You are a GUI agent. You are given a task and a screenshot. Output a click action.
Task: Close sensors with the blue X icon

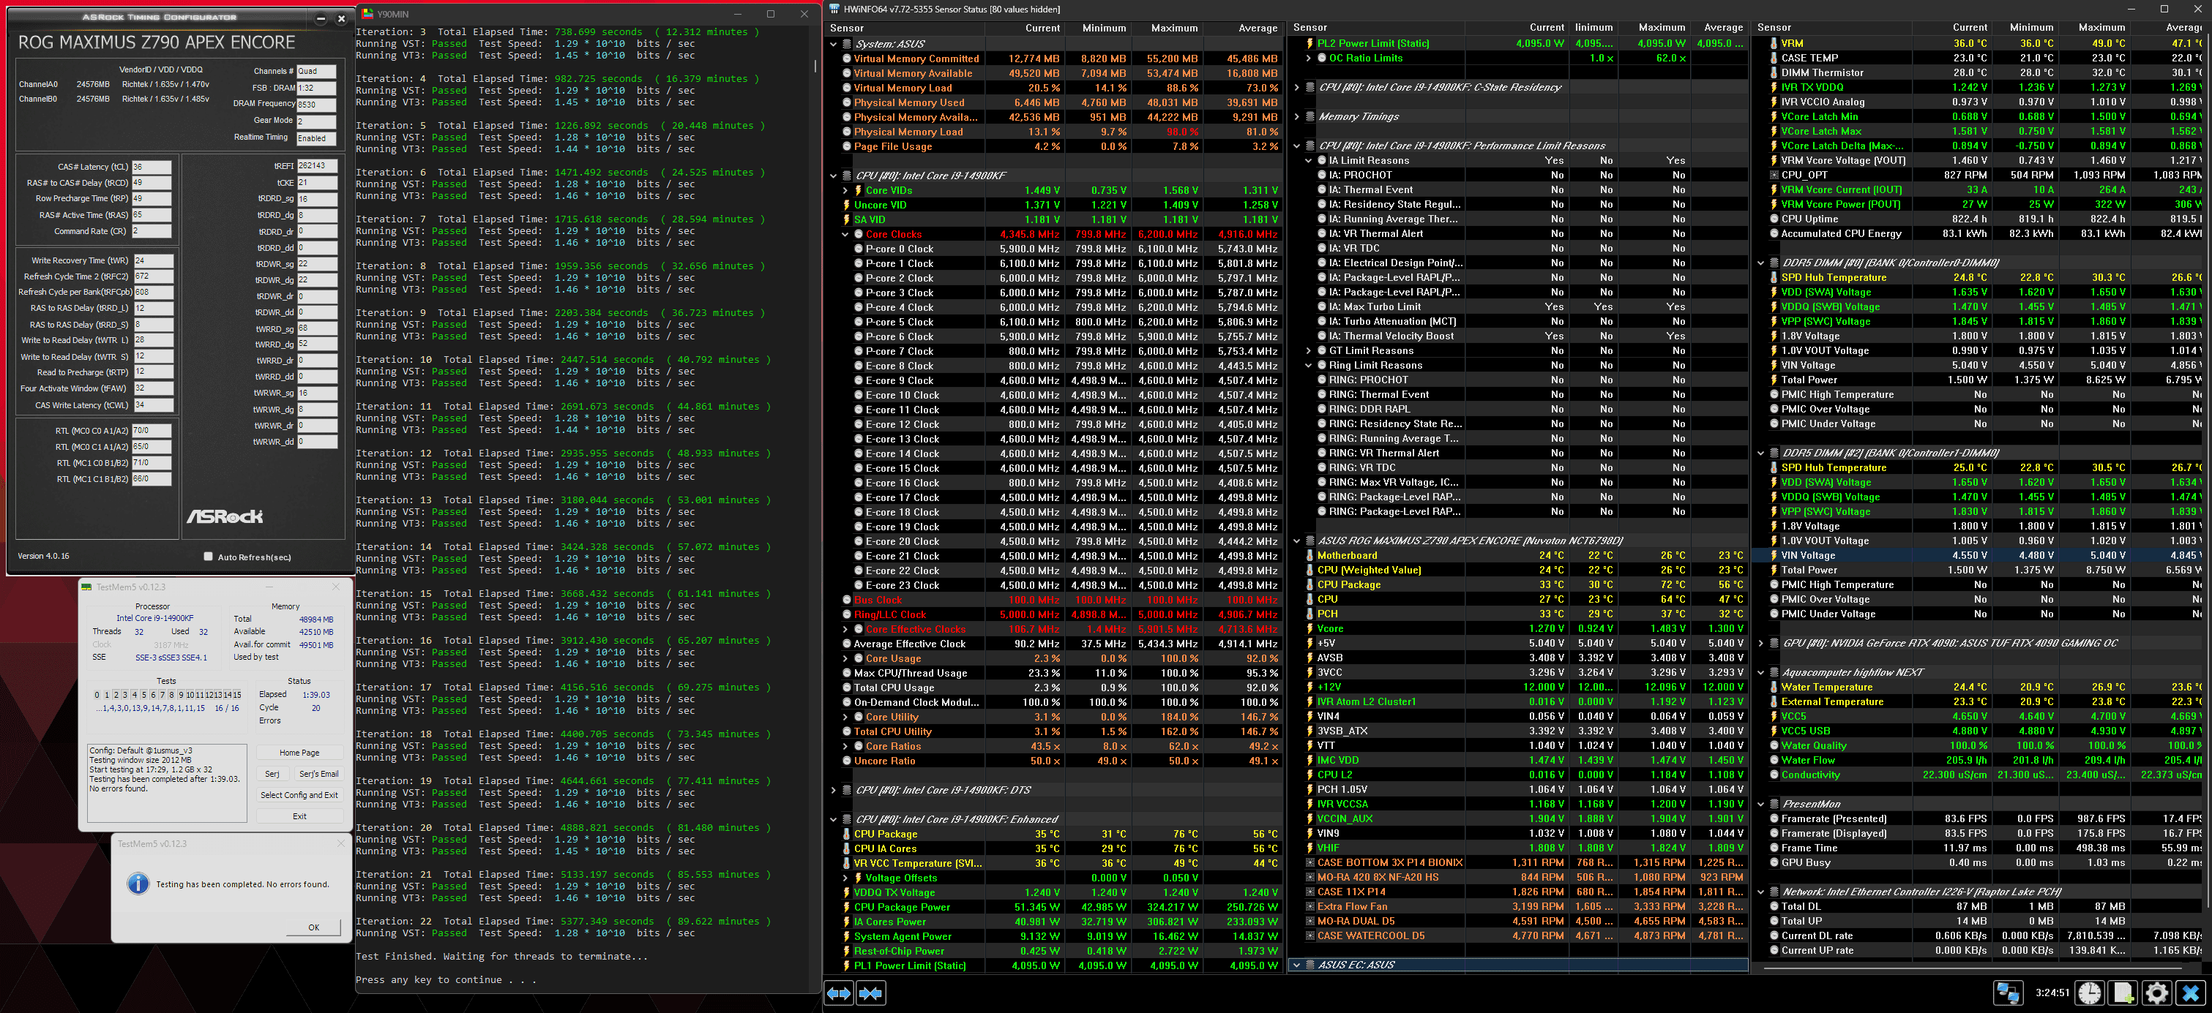(x=2191, y=993)
